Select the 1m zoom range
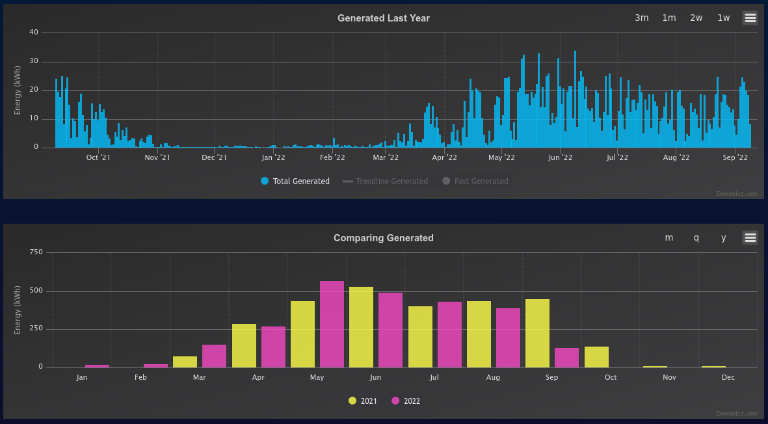The image size is (768, 424). pos(669,18)
